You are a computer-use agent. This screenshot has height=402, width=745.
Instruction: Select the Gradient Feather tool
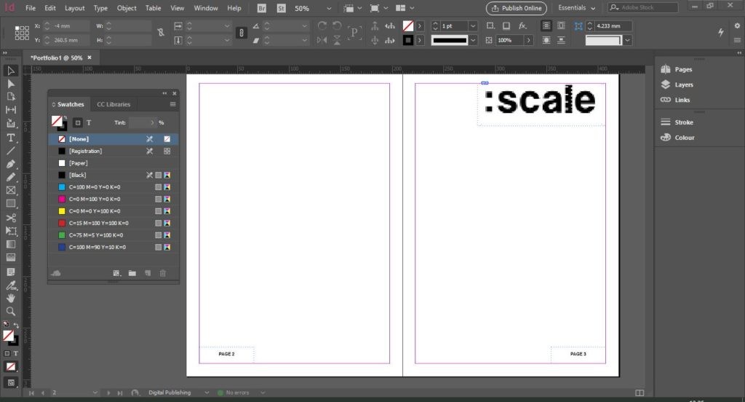pos(11,258)
